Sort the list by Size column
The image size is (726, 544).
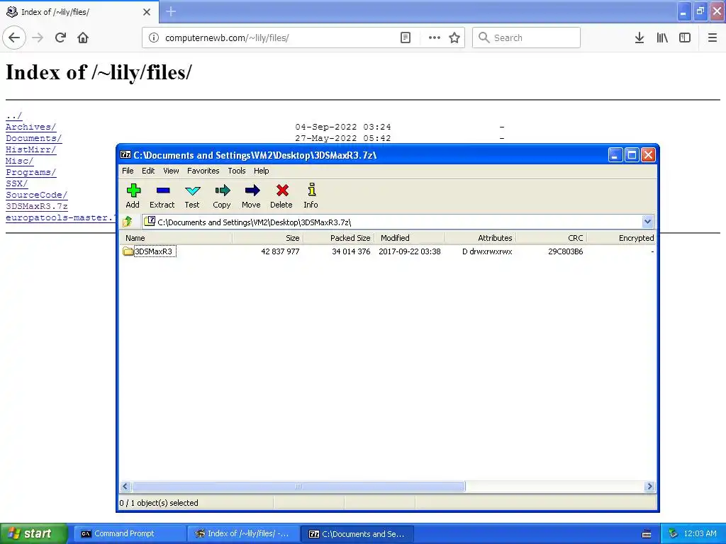click(x=267, y=238)
